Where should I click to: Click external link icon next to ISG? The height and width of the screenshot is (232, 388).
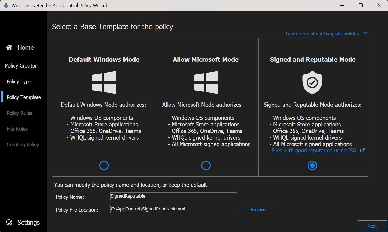tap(362, 151)
